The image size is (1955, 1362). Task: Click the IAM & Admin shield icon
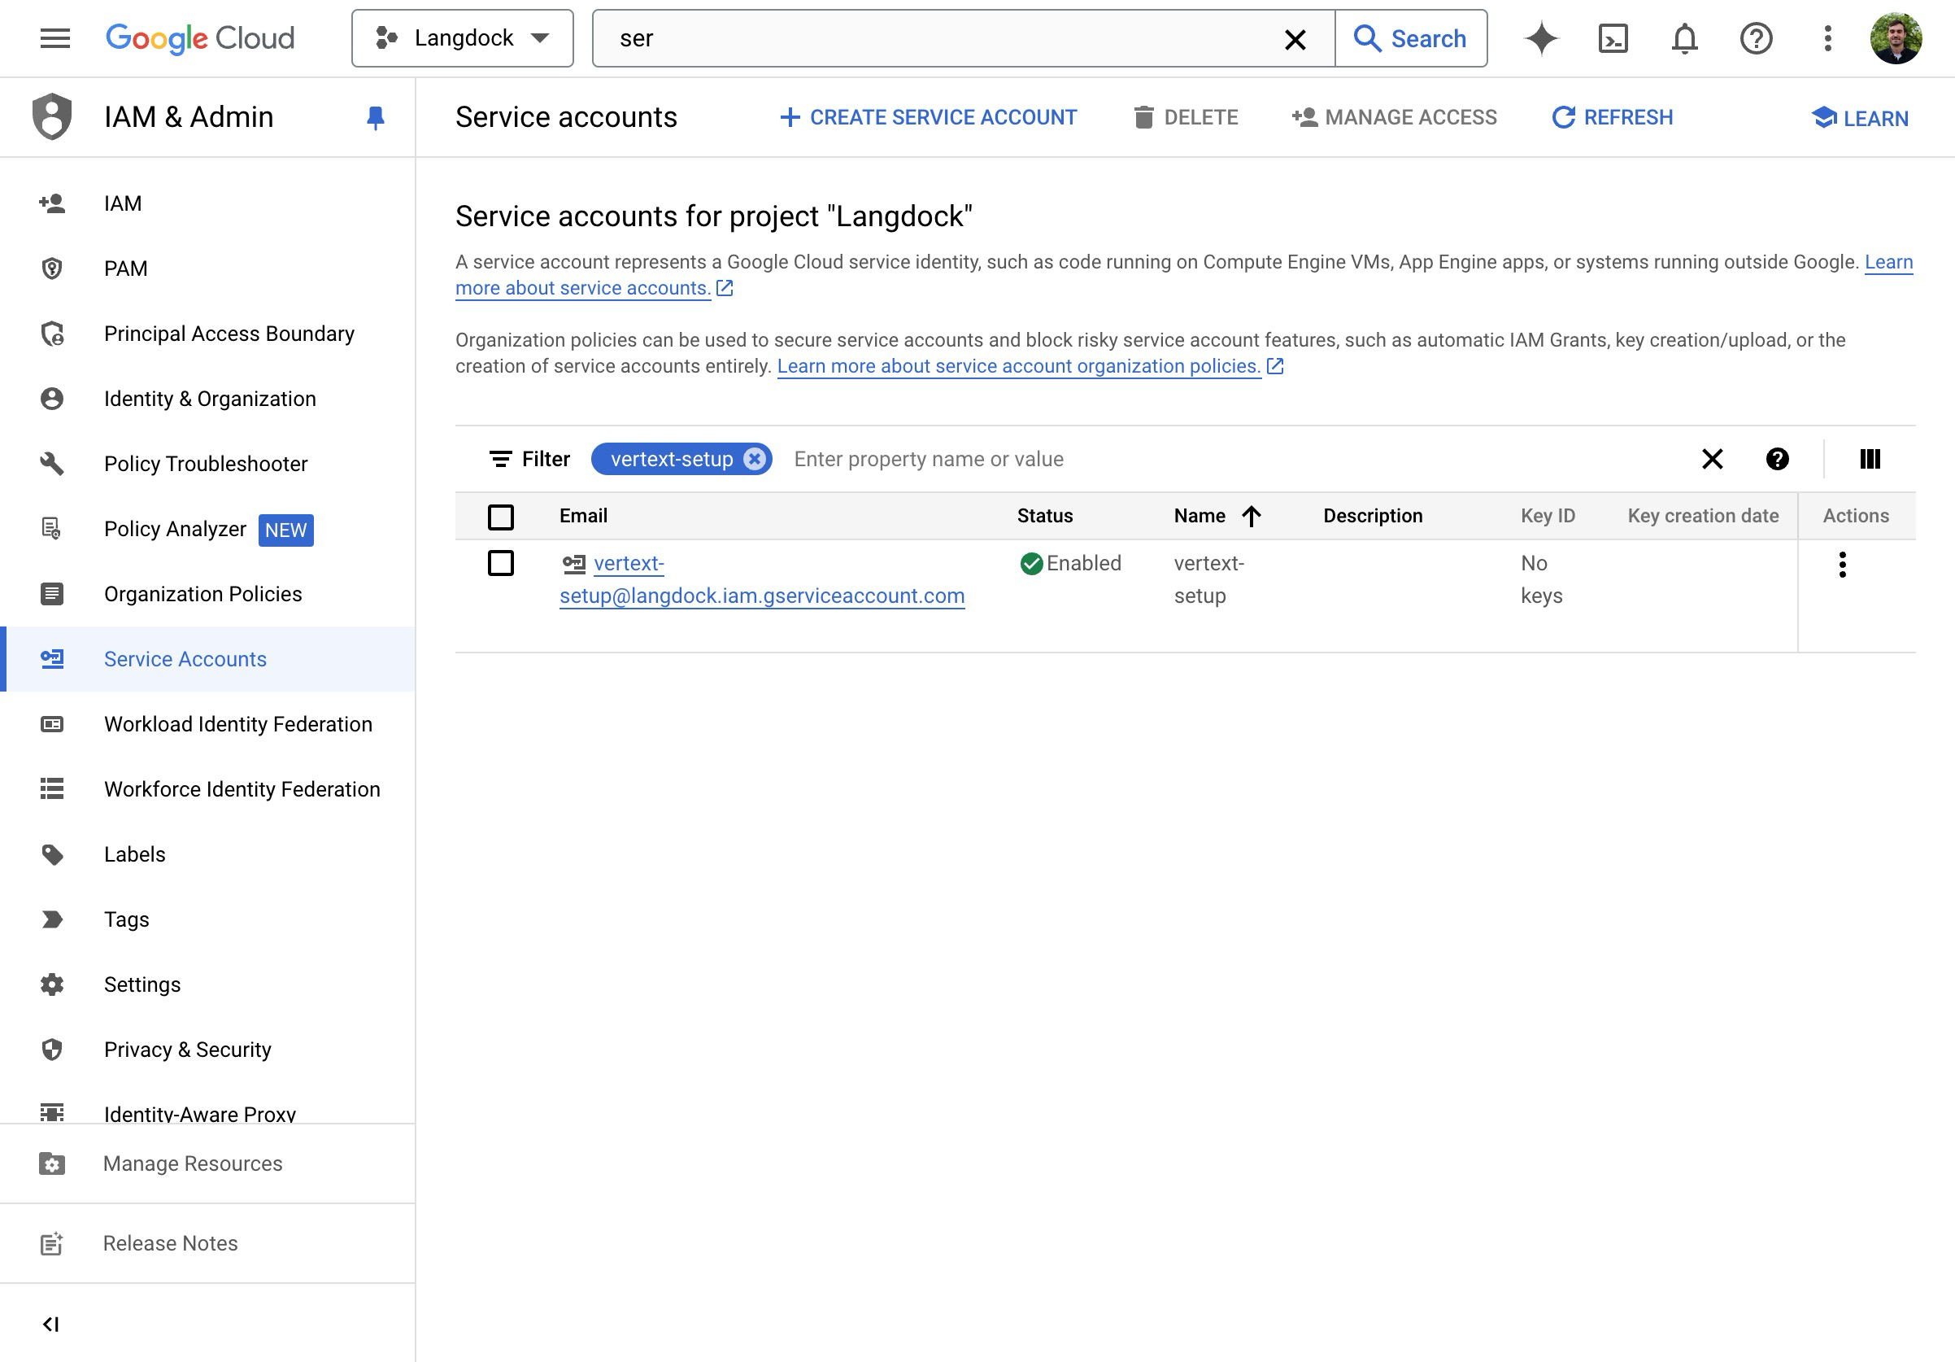(x=52, y=116)
